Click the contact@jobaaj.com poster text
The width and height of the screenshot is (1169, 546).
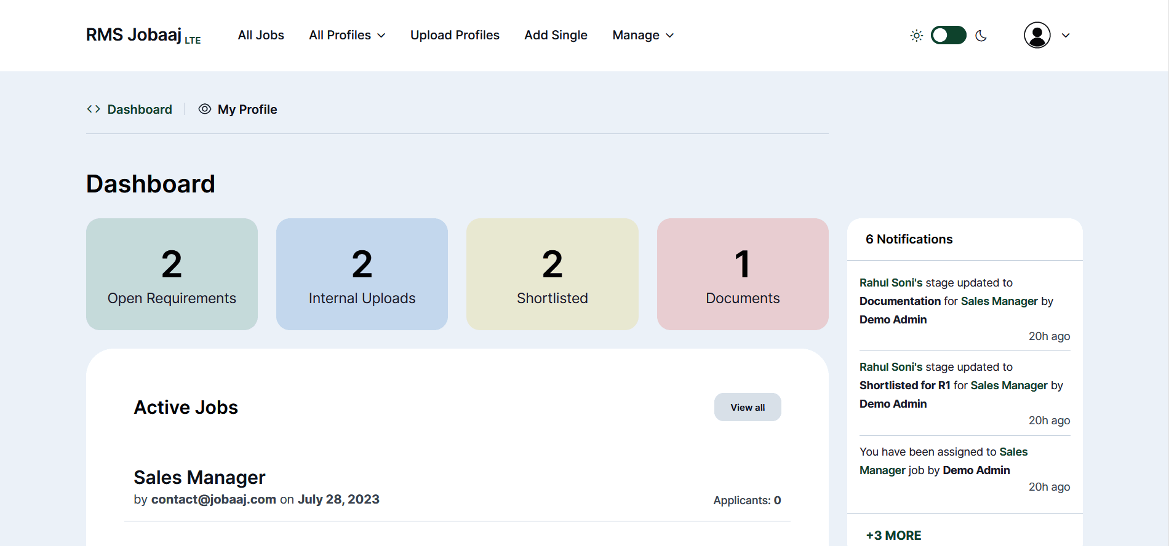(x=213, y=499)
